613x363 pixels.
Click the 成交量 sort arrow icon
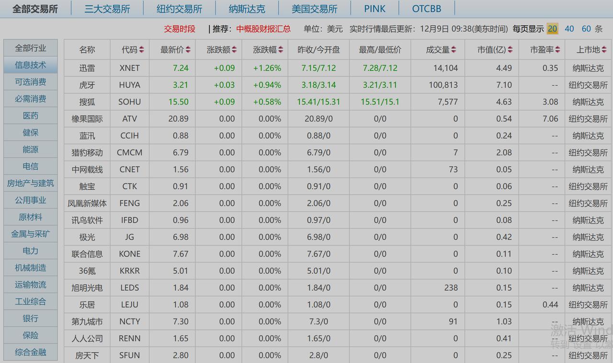[454, 50]
